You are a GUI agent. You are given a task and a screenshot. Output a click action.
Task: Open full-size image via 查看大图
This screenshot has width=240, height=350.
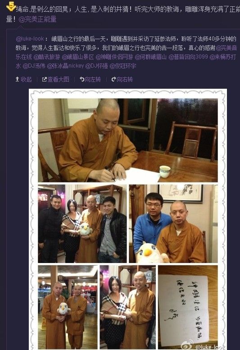(55, 79)
